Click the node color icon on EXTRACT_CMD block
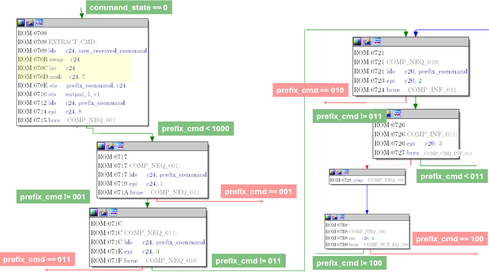489x272 pixels. (x=21, y=23)
